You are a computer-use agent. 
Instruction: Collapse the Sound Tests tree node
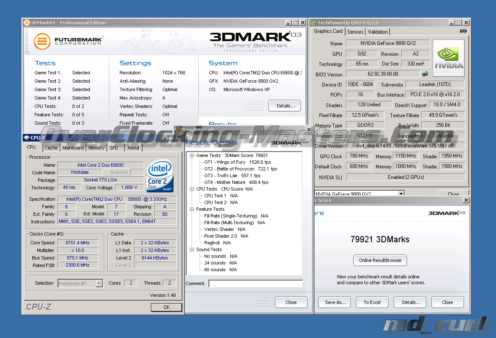pos(192,250)
